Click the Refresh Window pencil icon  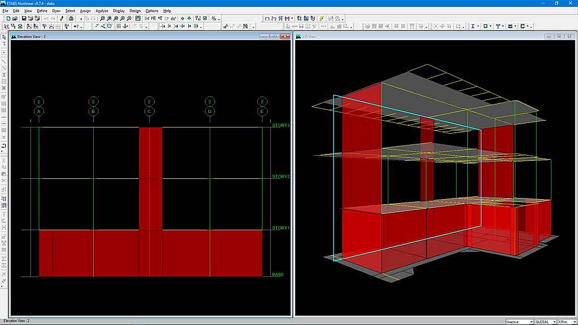(x=62, y=18)
